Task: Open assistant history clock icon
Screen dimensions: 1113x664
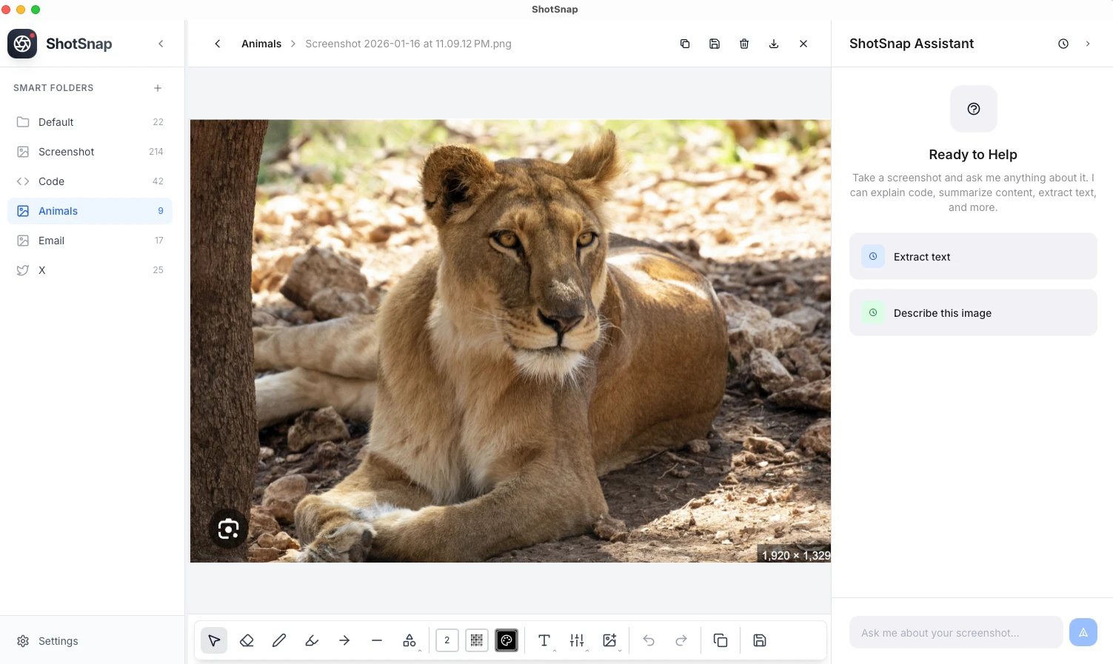Action: point(1063,44)
